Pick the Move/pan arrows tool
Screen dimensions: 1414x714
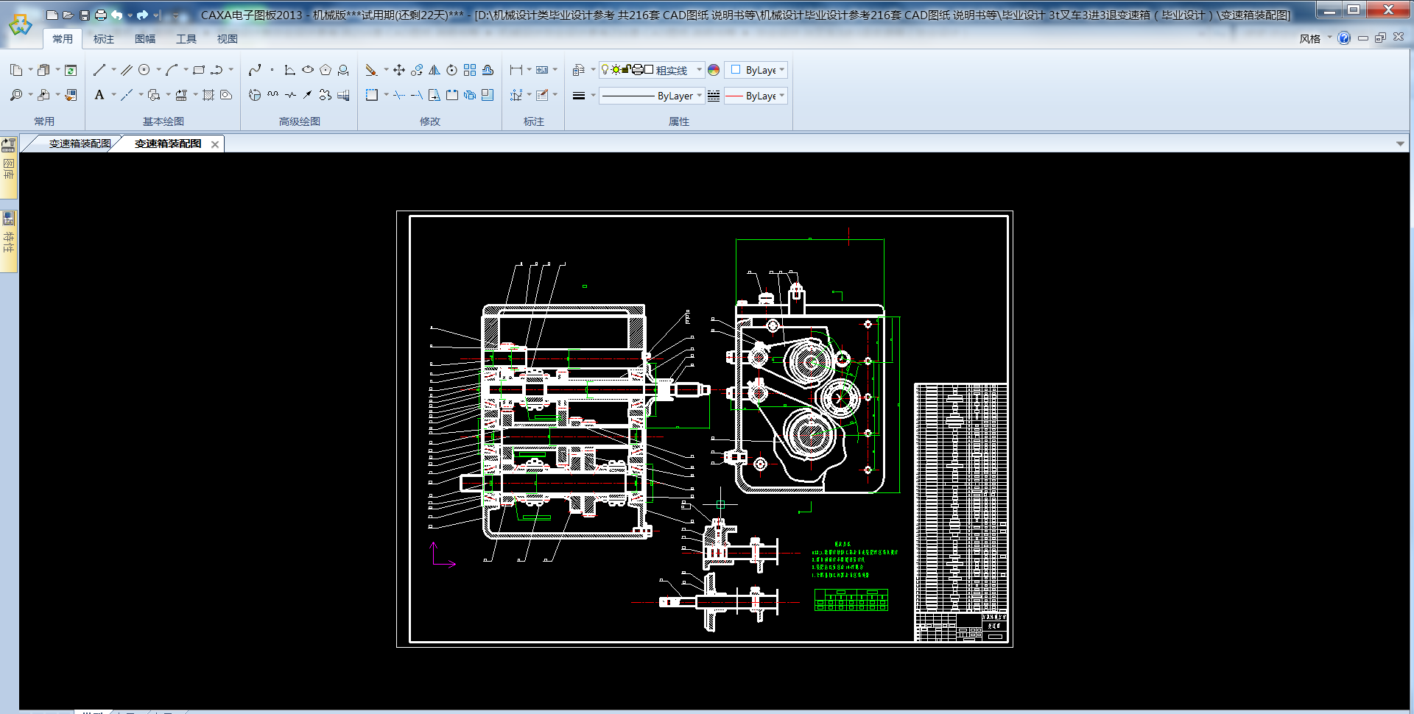[399, 70]
